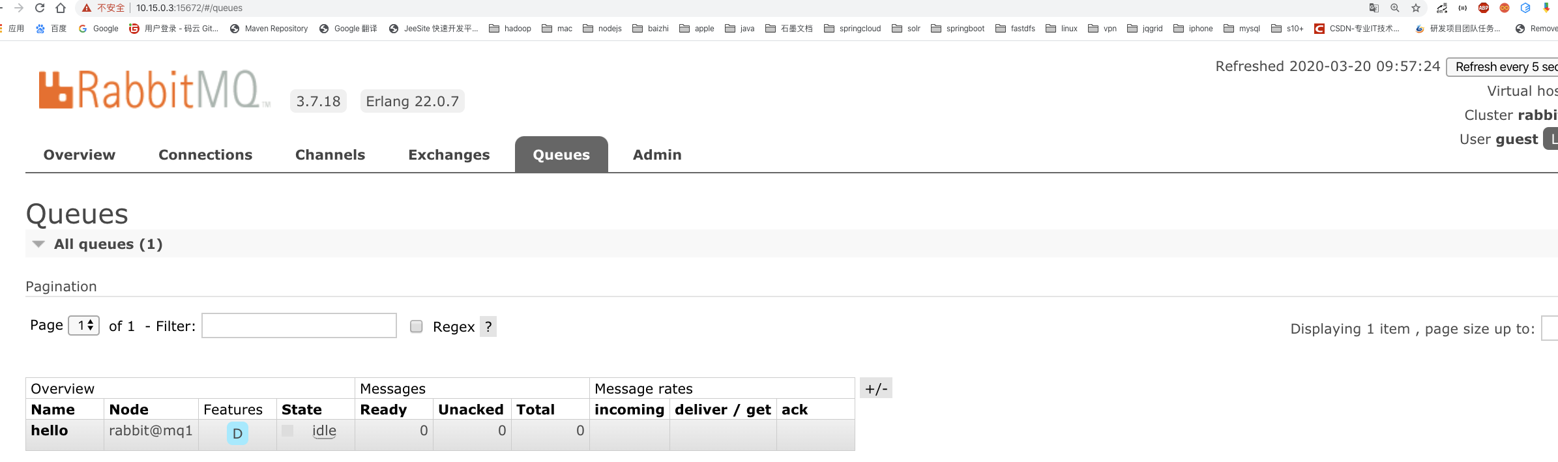Open the CSDN bookmark
The image size is (1558, 462).
pos(1357,29)
